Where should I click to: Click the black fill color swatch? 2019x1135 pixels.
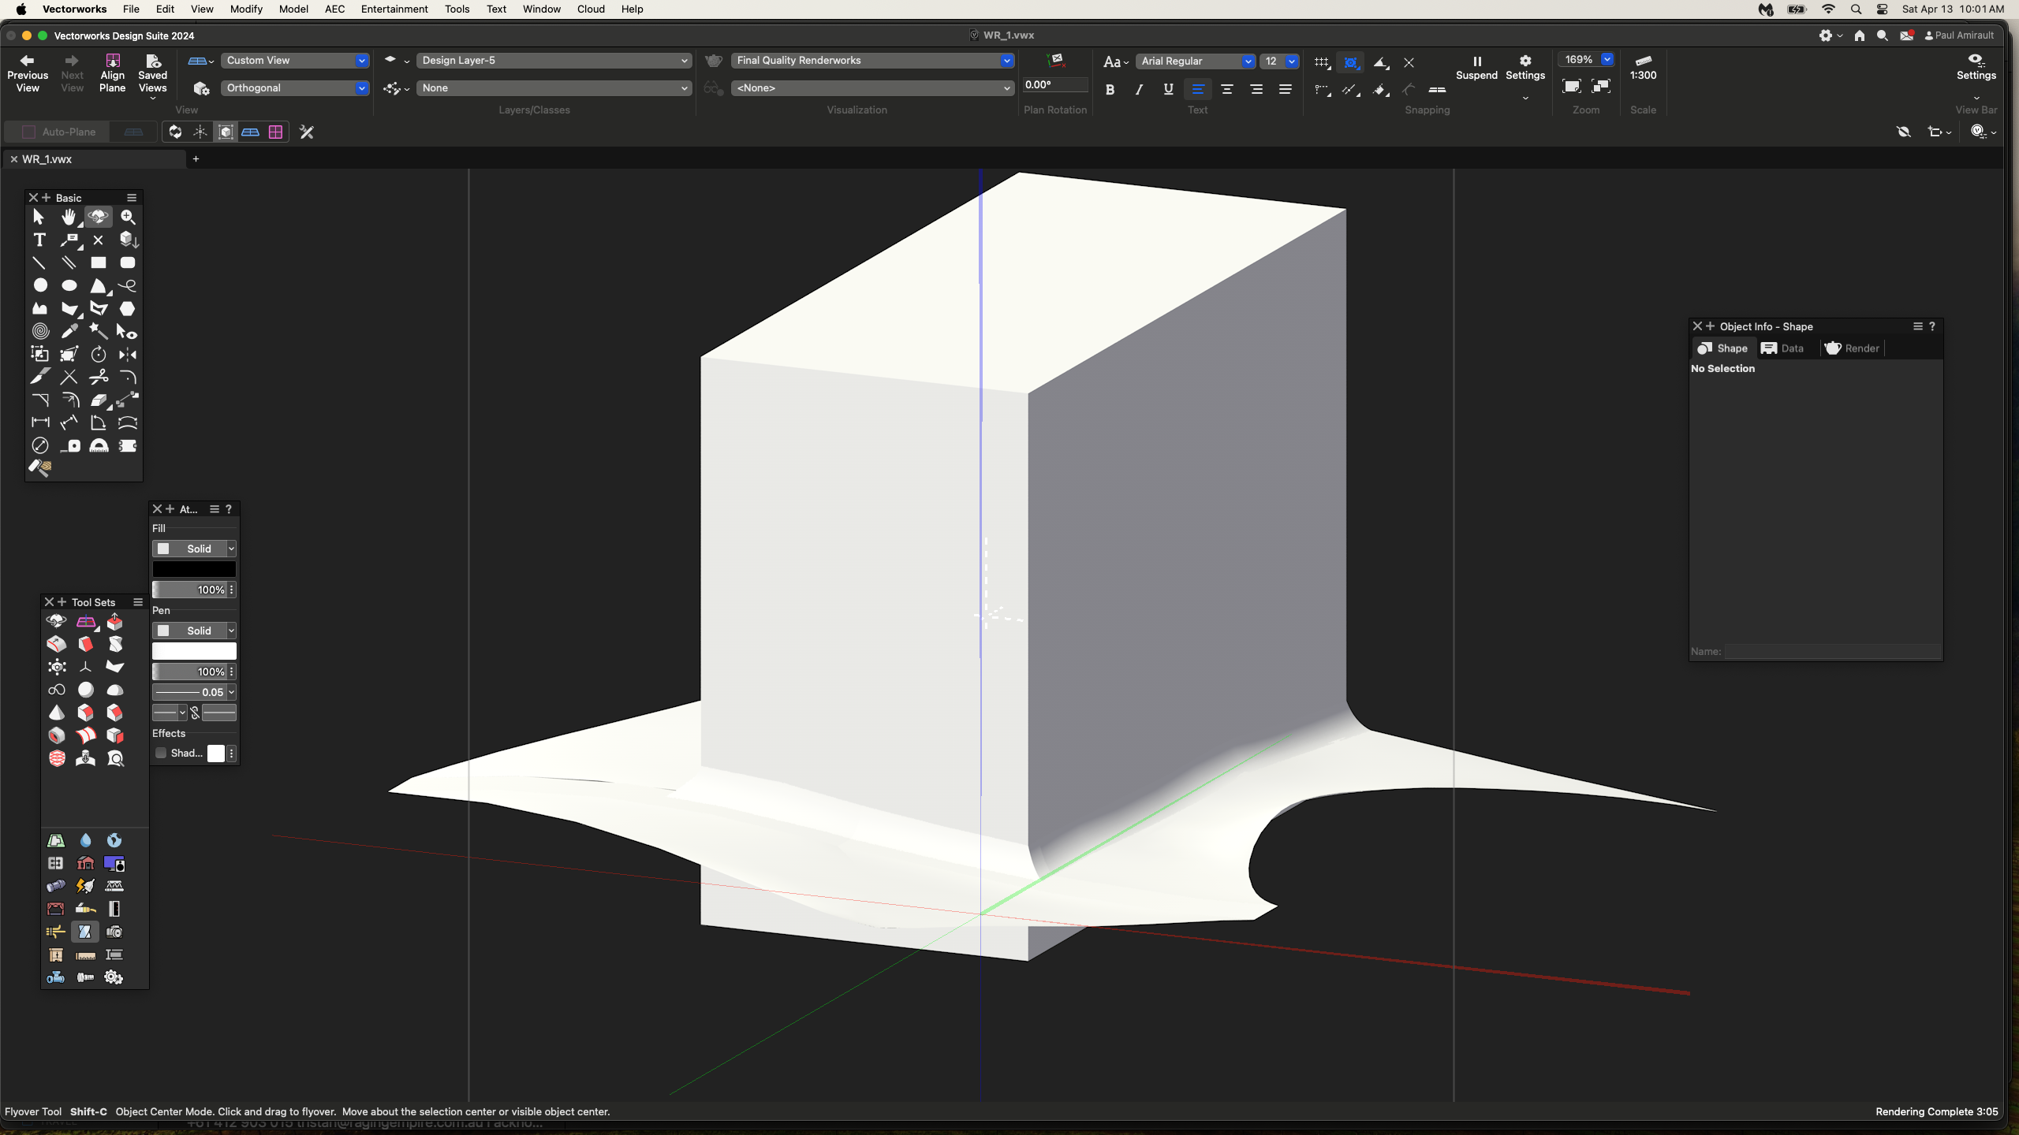[x=194, y=569]
